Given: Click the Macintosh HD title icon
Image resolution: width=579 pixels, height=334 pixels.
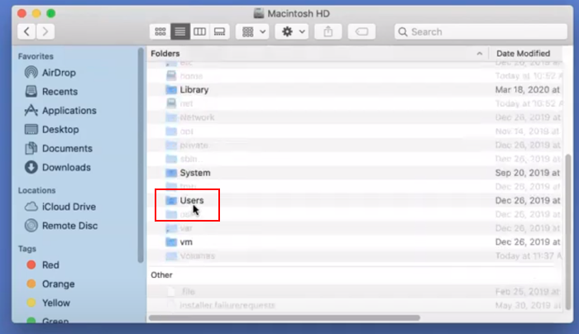Looking at the screenshot, I should 259,14.
